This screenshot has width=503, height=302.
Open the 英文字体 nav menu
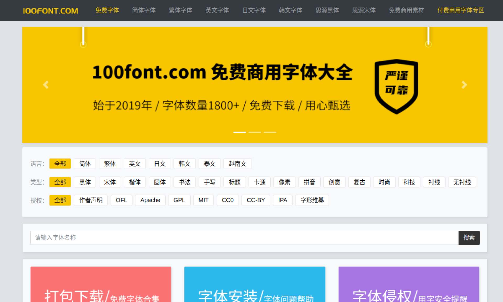[x=217, y=10]
